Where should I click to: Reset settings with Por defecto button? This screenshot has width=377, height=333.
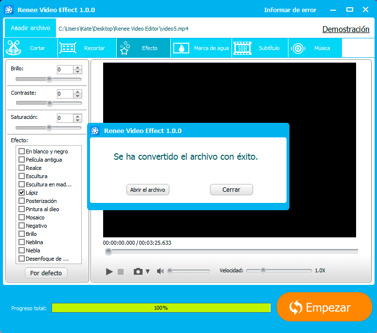pyautogui.click(x=46, y=273)
